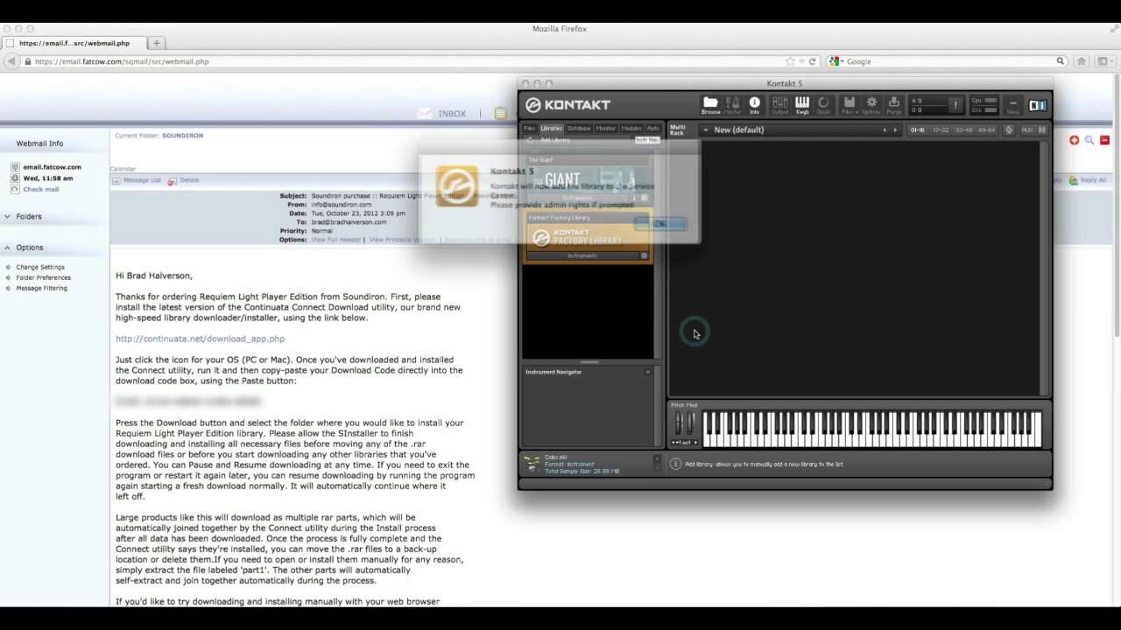Close the Instrument Navigator panel

[648, 372]
